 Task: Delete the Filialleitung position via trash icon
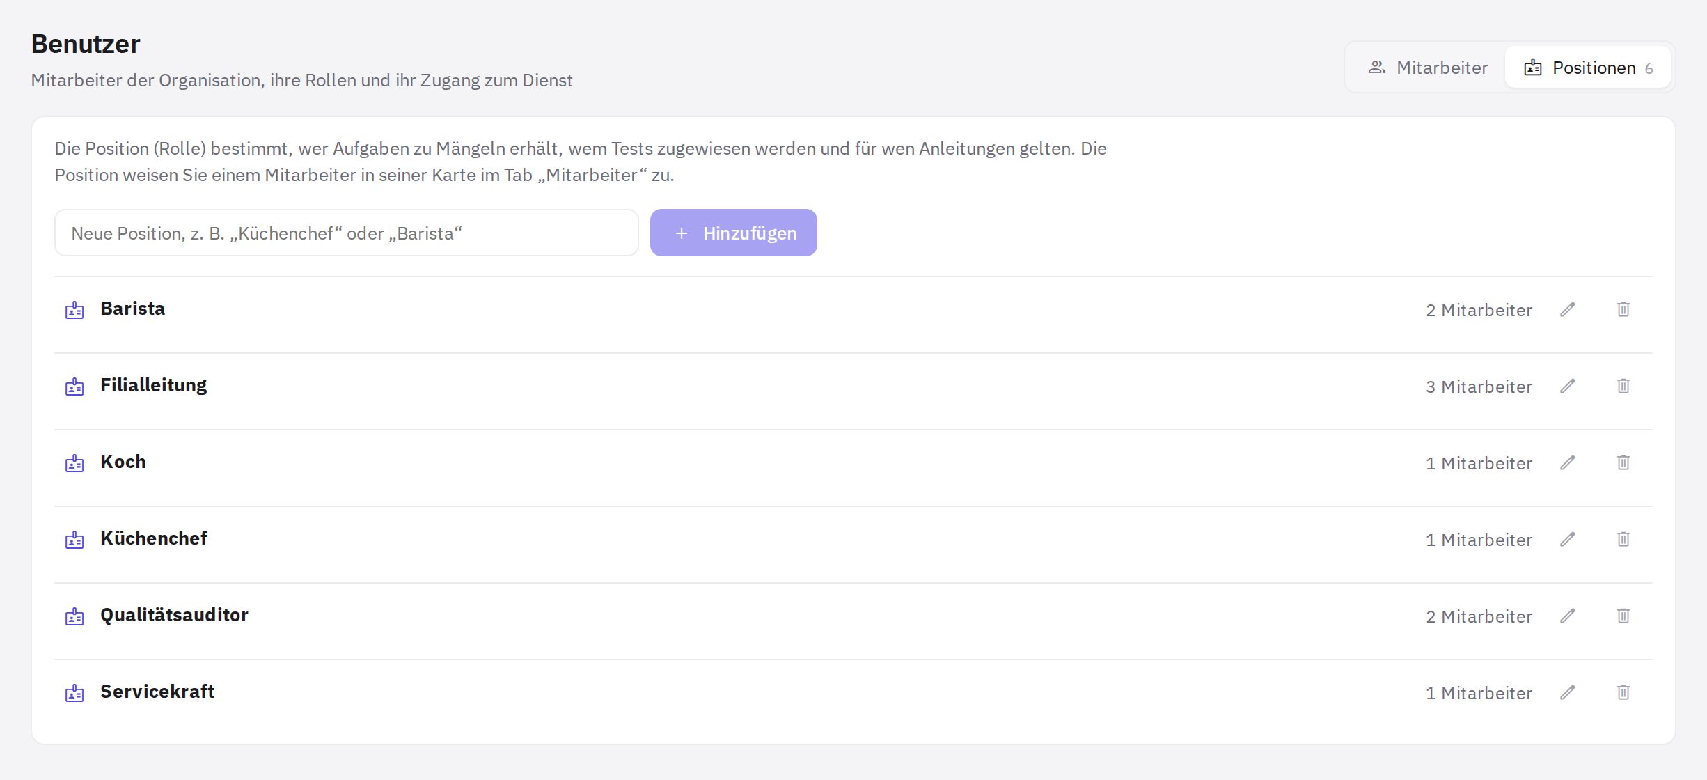(1623, 386)
